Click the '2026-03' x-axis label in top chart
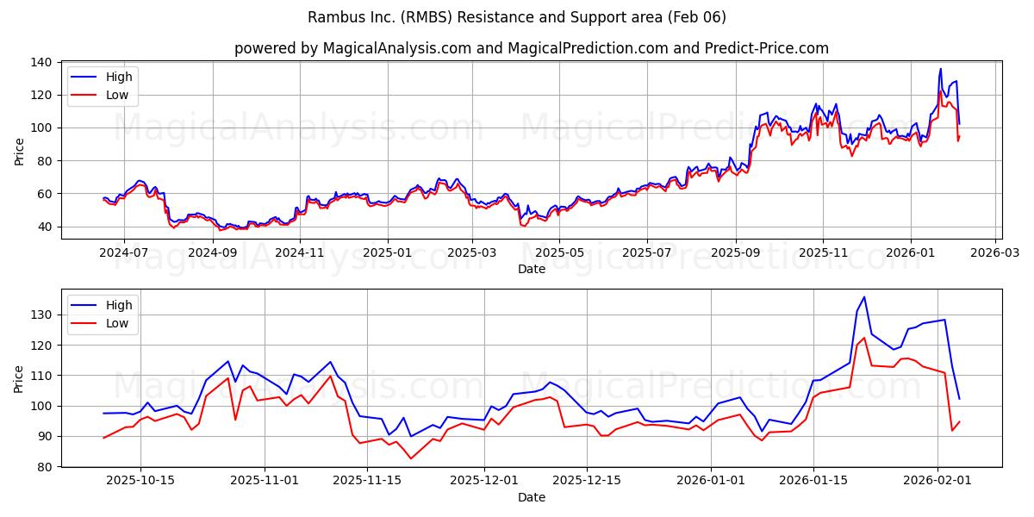 tap(995, 252)
